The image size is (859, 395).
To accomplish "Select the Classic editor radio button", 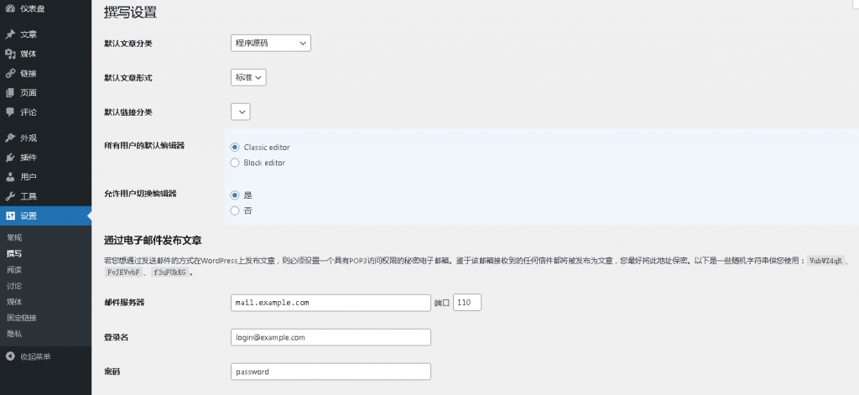I will pyautogui.click(x=235, y=148).
